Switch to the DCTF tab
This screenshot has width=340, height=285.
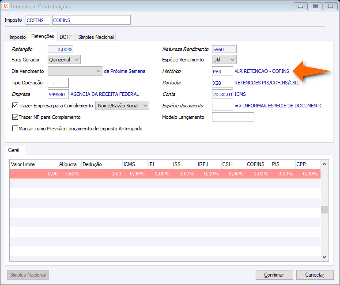click(x=66, y=37)
